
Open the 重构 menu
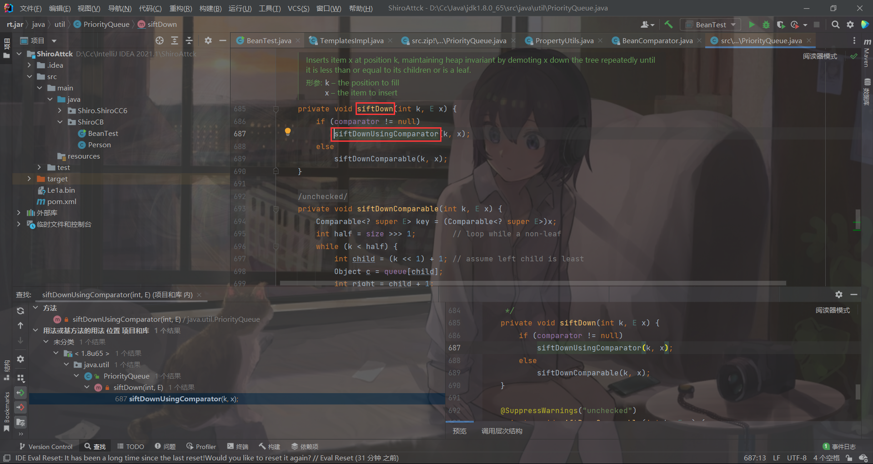coord(180,8)
